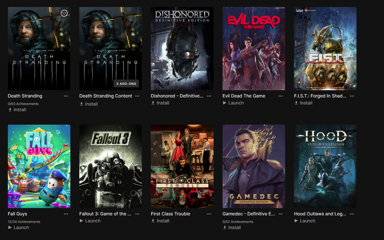Click the download icon under Death Stranding
This screenshot has width=384, height=240.
pos(10,110)
